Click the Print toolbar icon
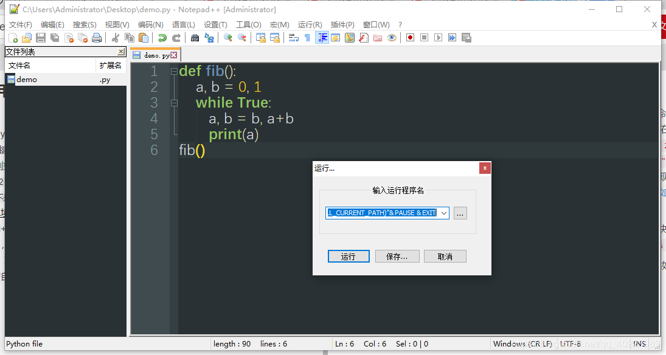The width and height of the screenshot is (666, 355). coord(95,38)
